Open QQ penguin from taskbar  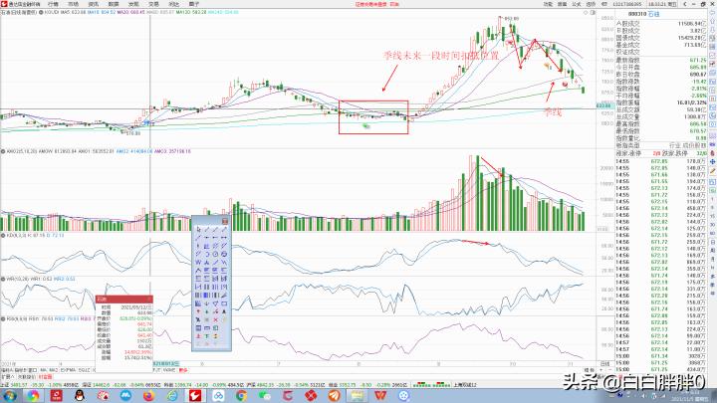pos(80,396)
